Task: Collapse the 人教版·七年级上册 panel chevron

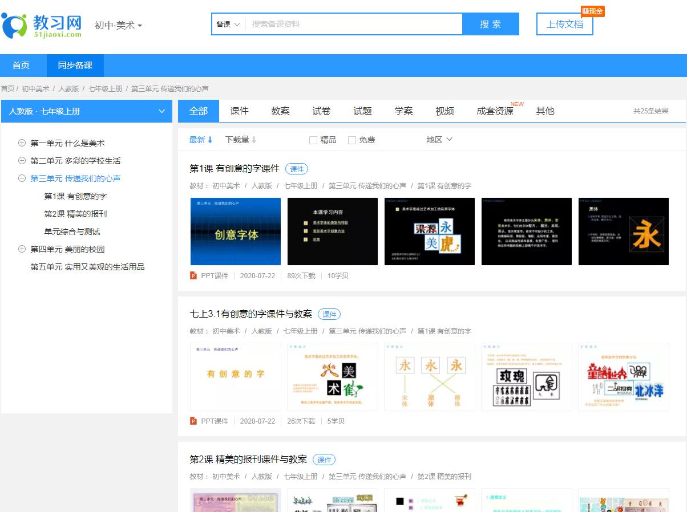Action: (x=161, y=111)
